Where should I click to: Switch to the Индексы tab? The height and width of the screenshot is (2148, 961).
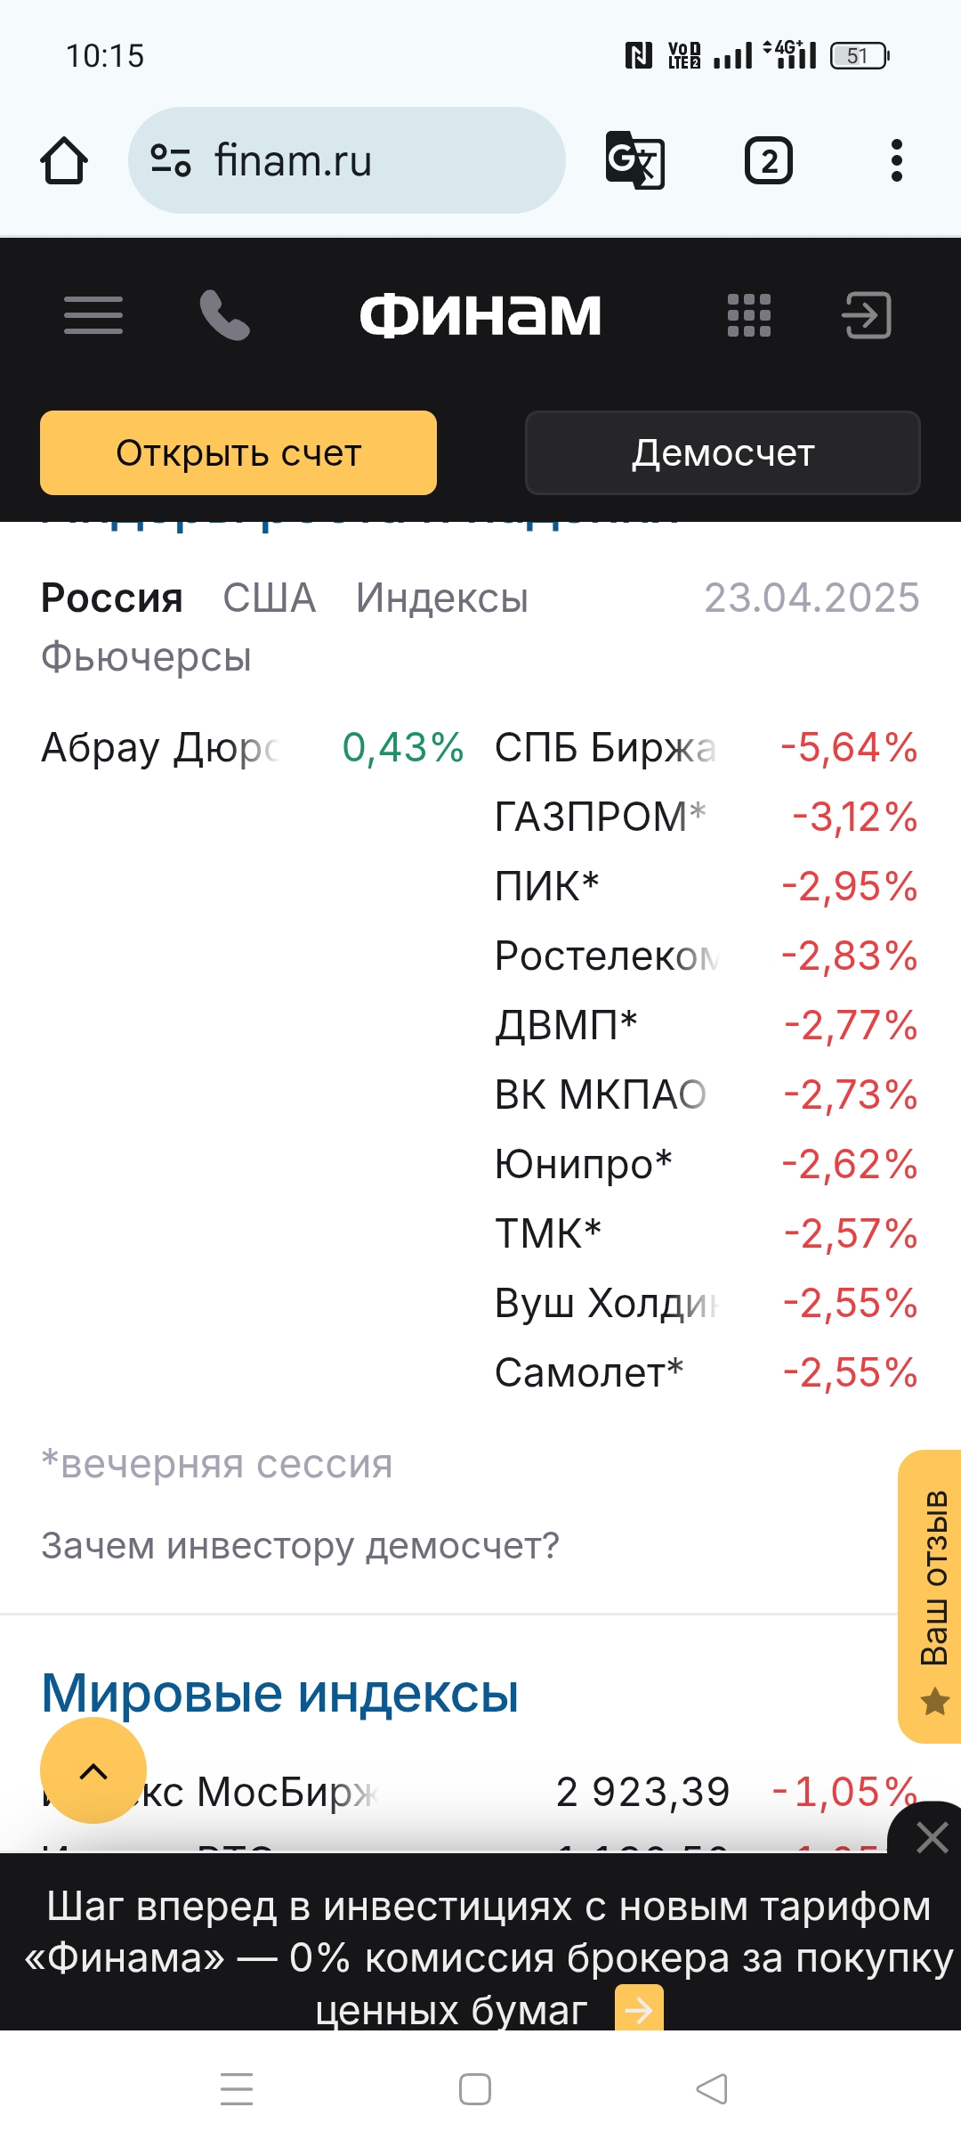[441, 598]
